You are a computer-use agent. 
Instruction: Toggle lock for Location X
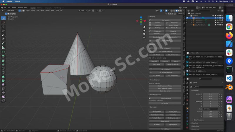point(219,94)
